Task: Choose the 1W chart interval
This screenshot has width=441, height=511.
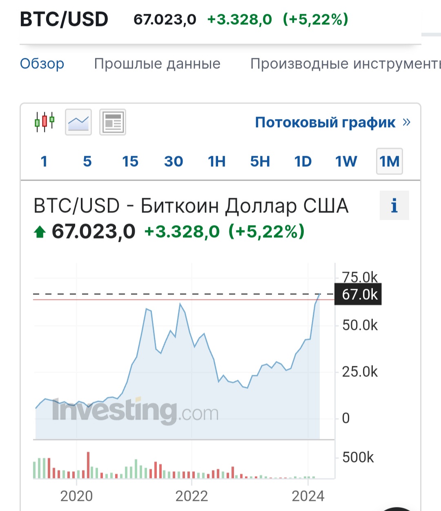Action: click(346, 161)
